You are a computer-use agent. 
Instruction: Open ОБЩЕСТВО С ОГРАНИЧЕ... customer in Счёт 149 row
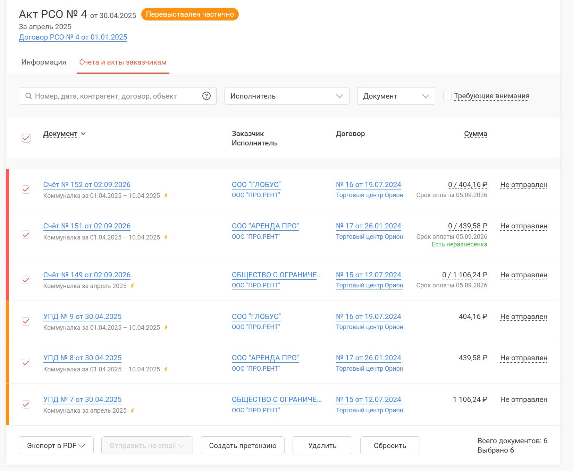277,275
